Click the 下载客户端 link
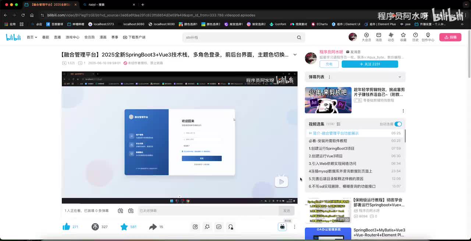 click(x=134, y=37)
